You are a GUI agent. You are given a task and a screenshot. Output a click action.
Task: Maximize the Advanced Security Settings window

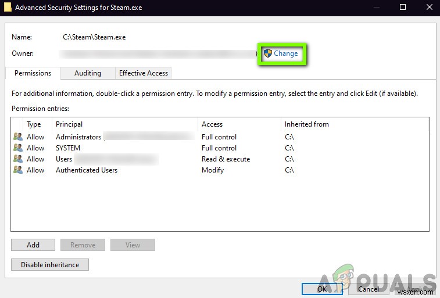[403, 7]
